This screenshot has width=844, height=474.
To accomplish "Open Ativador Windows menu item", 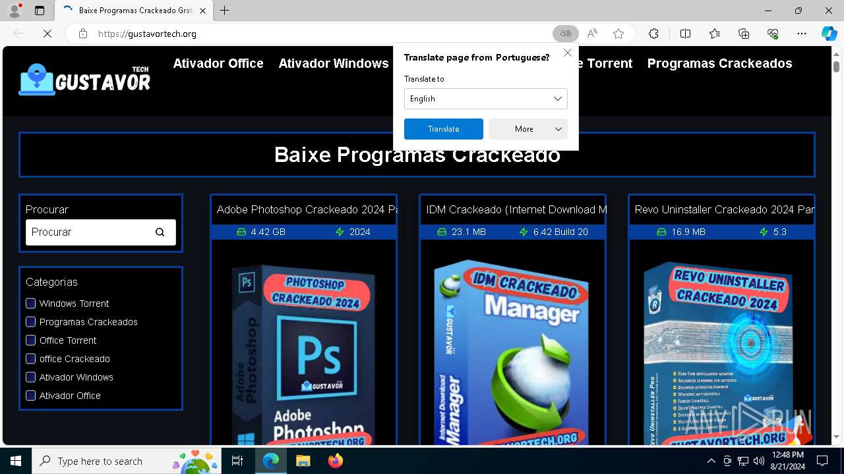I will point(334,63).
